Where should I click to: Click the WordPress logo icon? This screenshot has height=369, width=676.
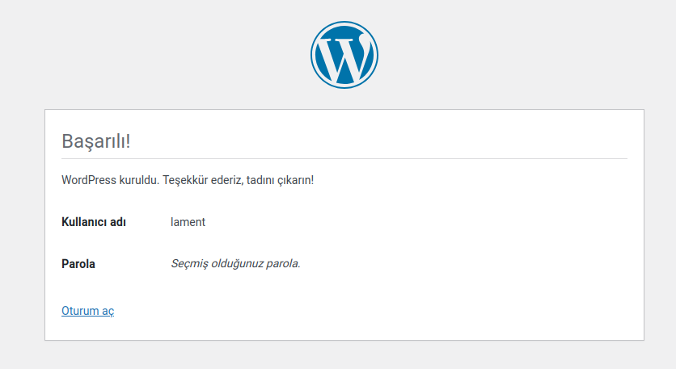[x=344, y=55]
